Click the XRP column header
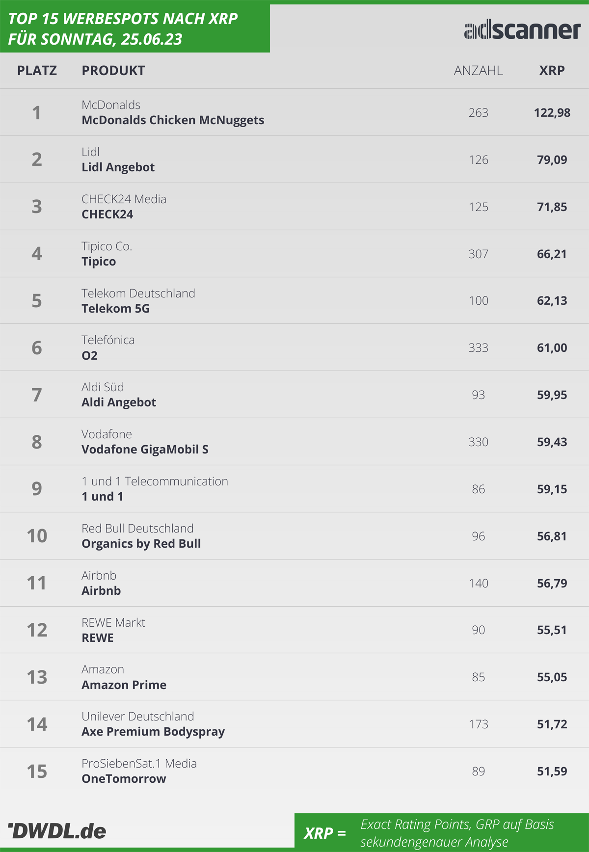The image size is (589, 852). [x=552, y=71]
